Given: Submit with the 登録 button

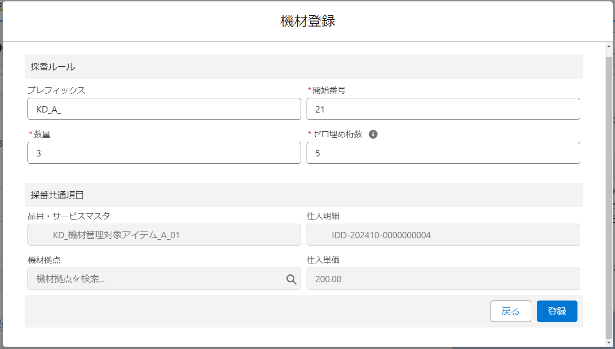Looking at the screenshot, I should (556, 311).
